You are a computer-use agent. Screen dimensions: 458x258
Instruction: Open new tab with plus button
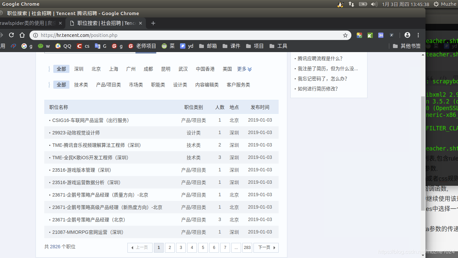click(153, 23)
